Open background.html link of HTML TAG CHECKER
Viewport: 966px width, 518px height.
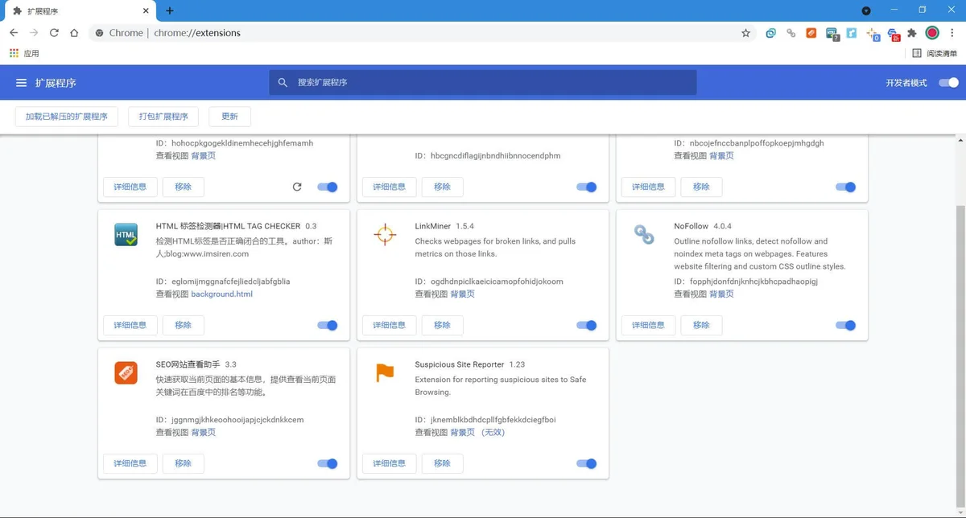[x=222, y=294]
